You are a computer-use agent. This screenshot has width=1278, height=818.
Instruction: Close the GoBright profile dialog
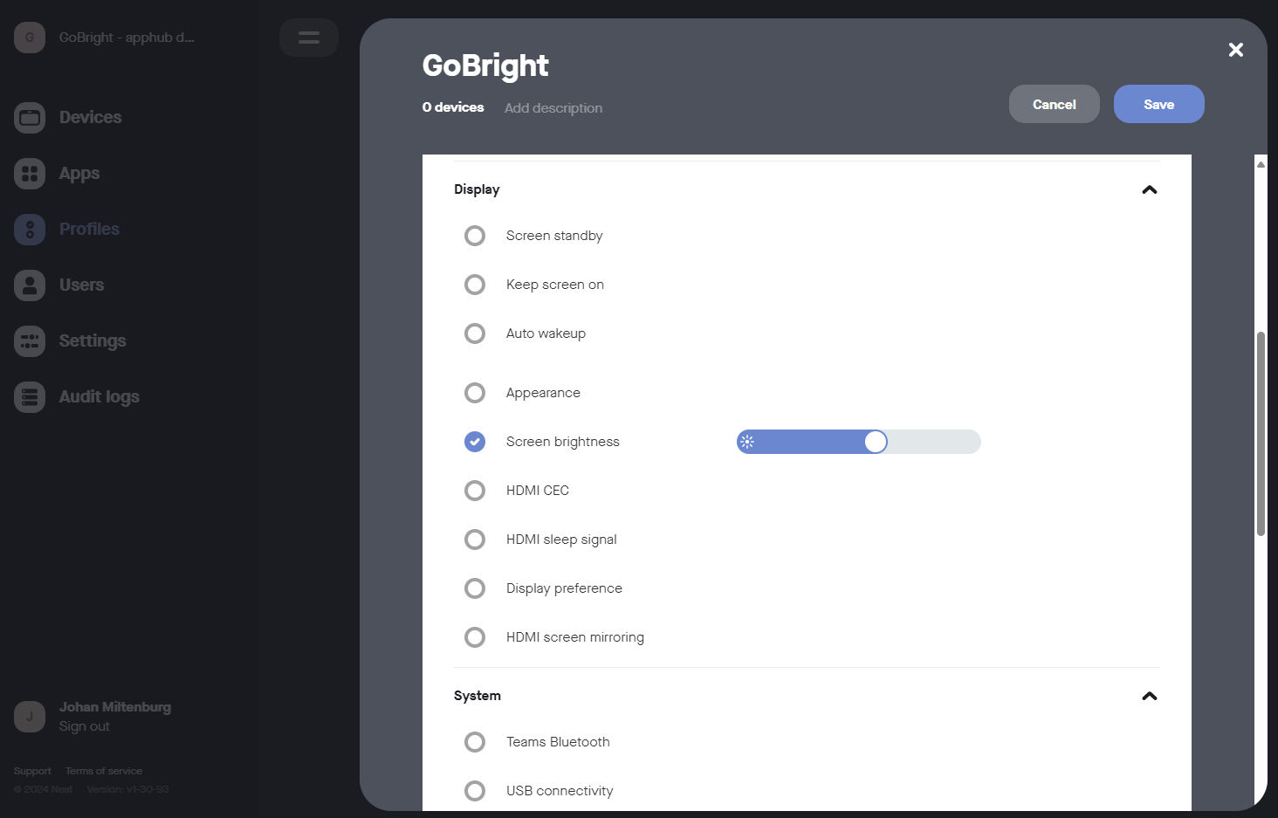coord(1235,50)
